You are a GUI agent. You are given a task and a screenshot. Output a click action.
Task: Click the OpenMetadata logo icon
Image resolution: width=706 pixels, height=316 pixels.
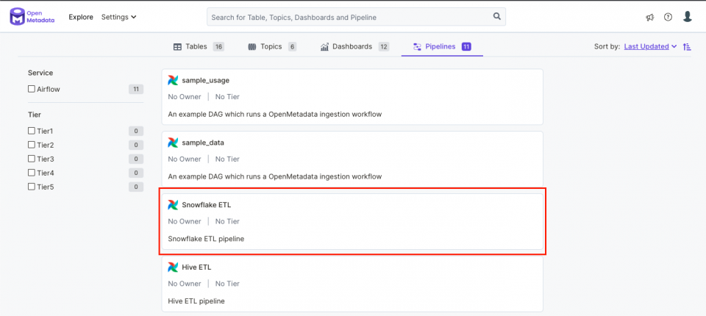[18, 17]
